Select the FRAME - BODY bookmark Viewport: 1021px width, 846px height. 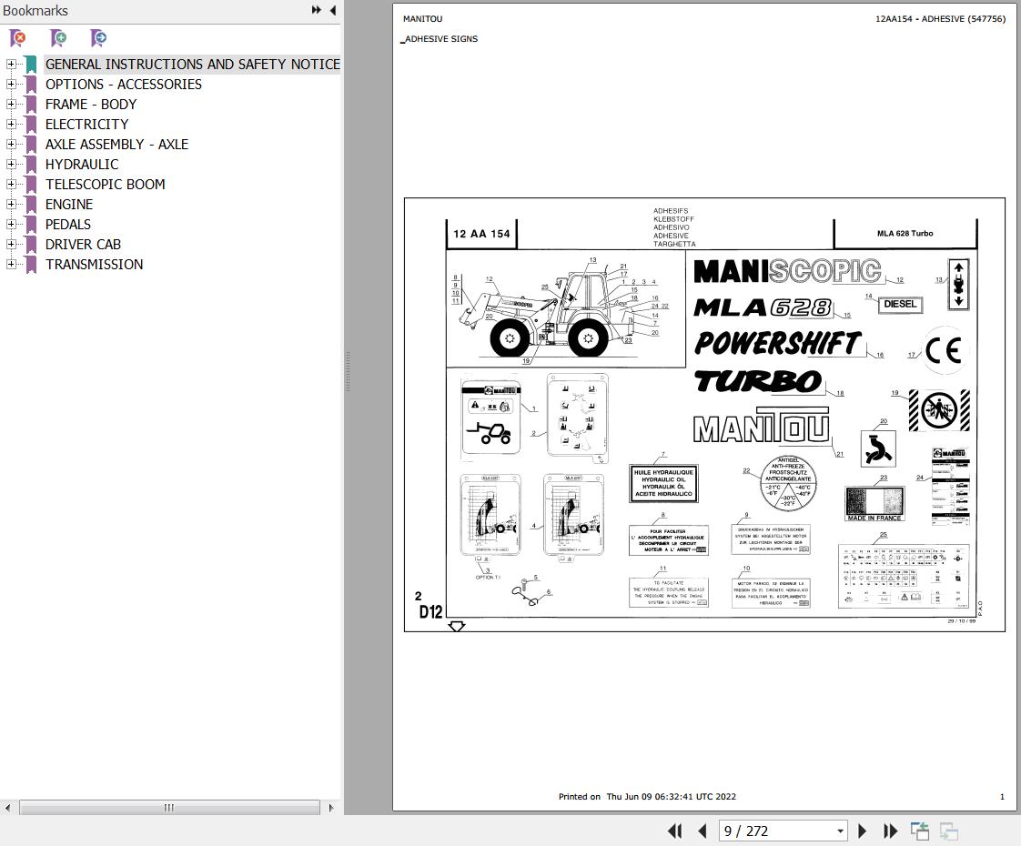coord(91,104)
